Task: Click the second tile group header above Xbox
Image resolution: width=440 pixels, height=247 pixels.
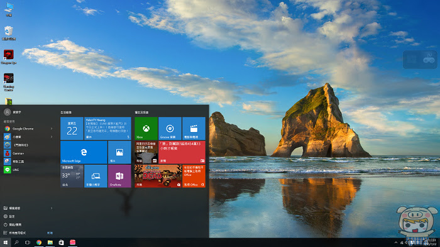Action: (141, 113)
